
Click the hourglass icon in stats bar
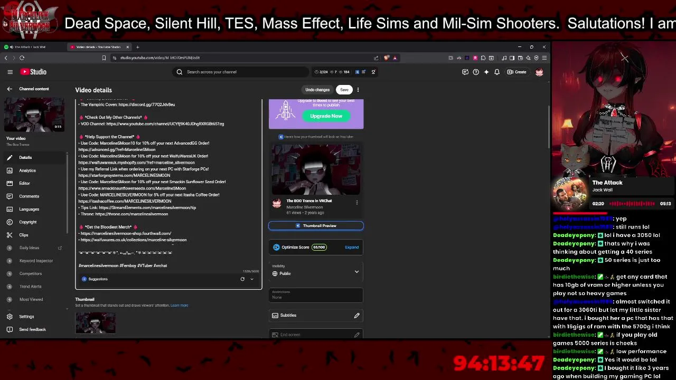[x=373, y=72]
